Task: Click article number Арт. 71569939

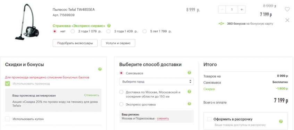Action: 64,15
